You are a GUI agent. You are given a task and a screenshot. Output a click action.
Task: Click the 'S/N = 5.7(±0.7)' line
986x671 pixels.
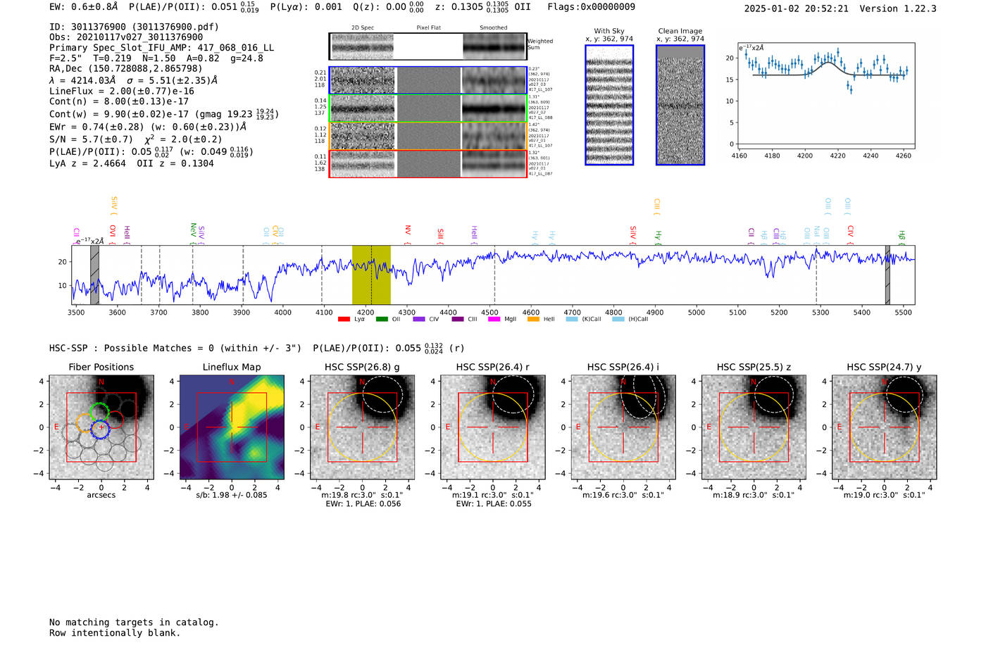tap(92, 139)
